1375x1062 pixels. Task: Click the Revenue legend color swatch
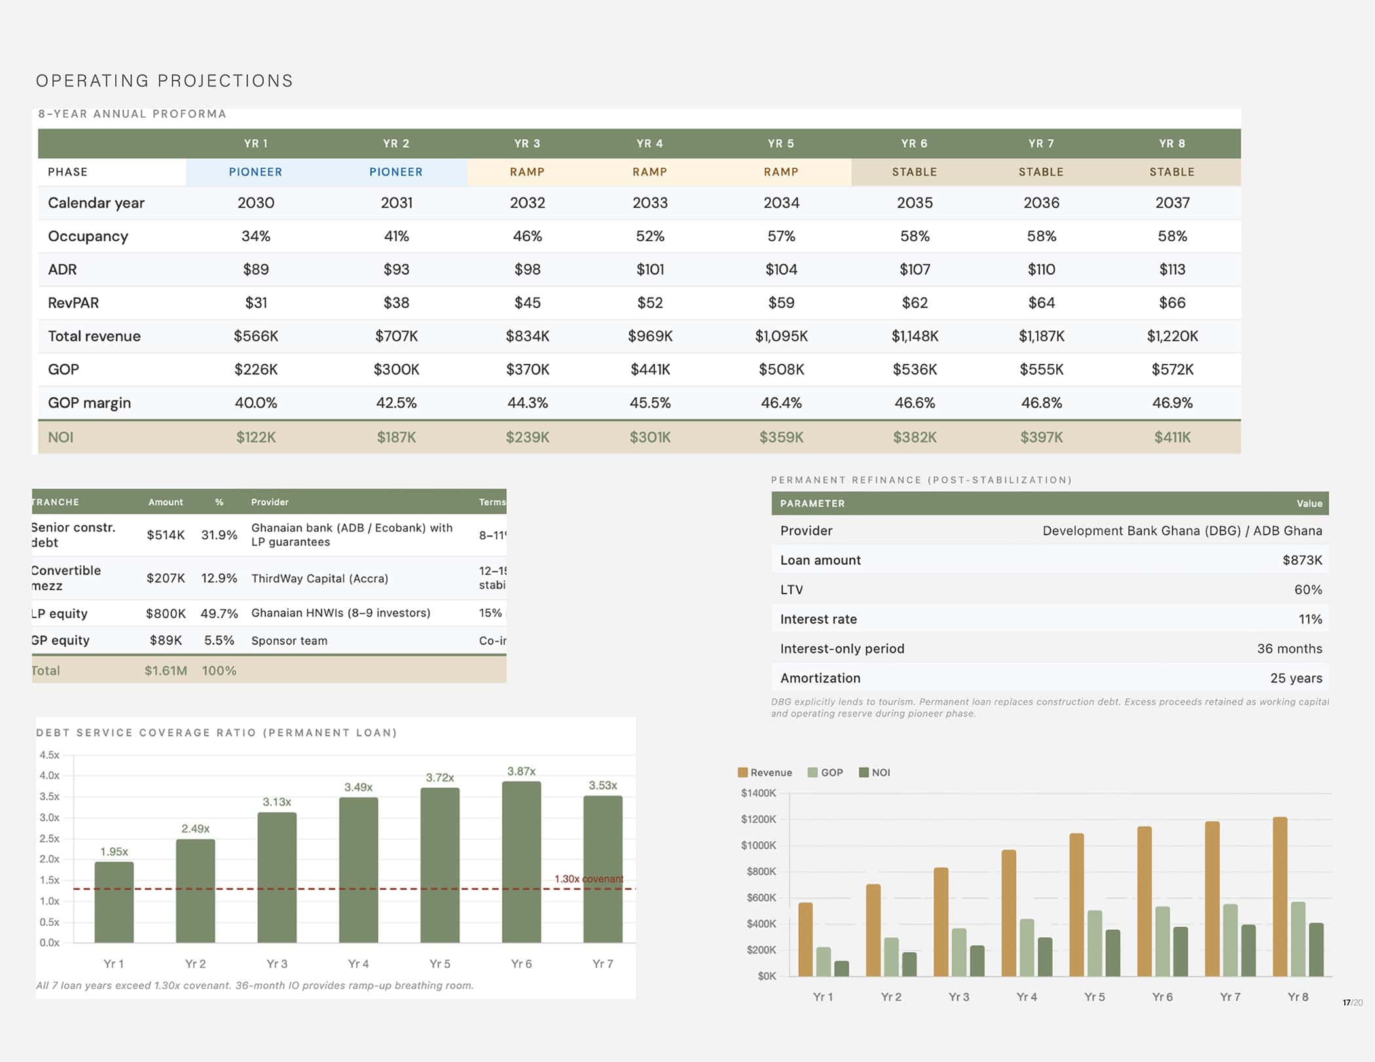coord(742,772)
